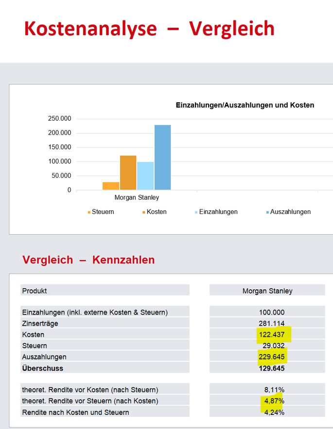
Task: Click the Kosten bar in the chart
Action: point(128,173)
